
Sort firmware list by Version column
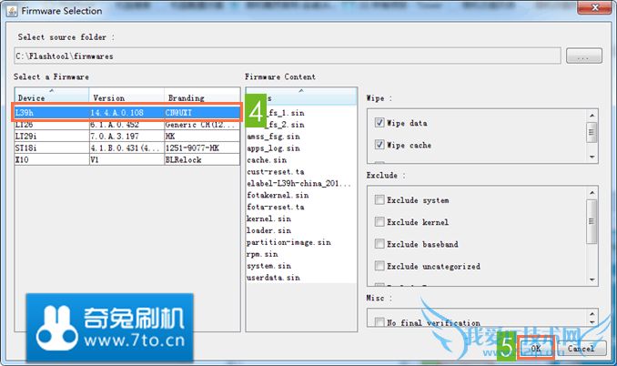(126, 97)
